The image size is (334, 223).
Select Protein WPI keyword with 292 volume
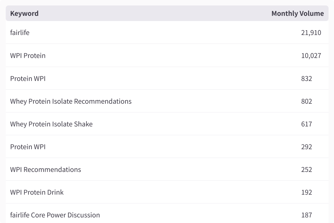pyautogui.click(x=28, y=147)
